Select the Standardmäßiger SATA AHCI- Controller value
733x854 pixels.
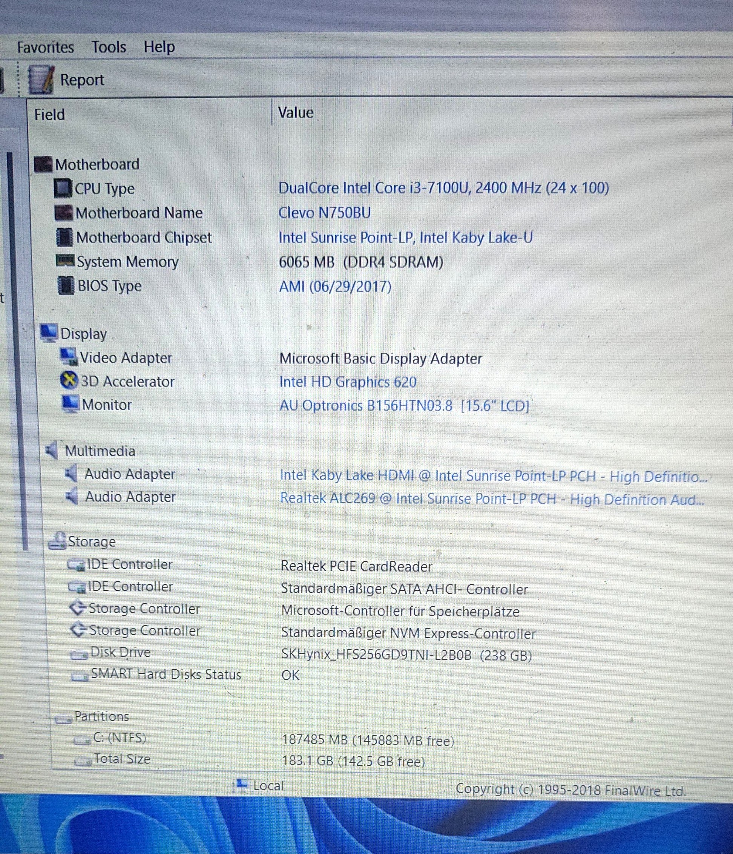[405, 589]
